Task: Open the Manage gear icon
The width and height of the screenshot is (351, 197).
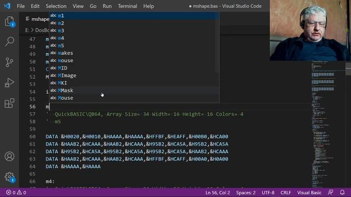Action: 9,177
